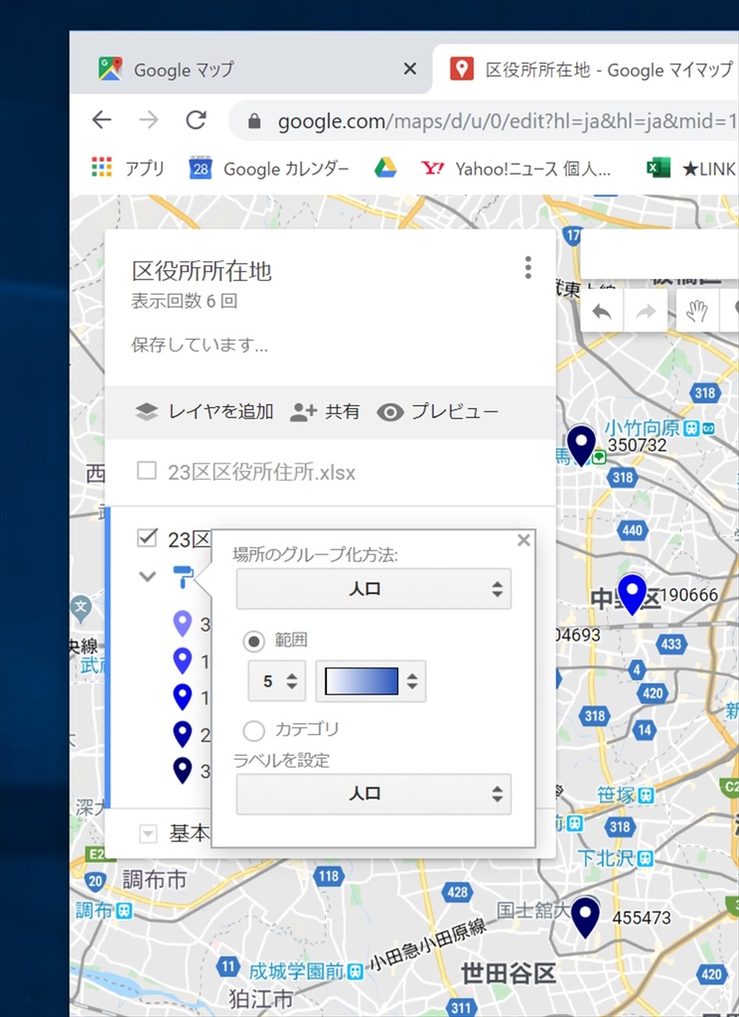The width and height of the screenshot is (739, 1017).
Task: Open the プレビュー preview
Action: pos(438,412)
